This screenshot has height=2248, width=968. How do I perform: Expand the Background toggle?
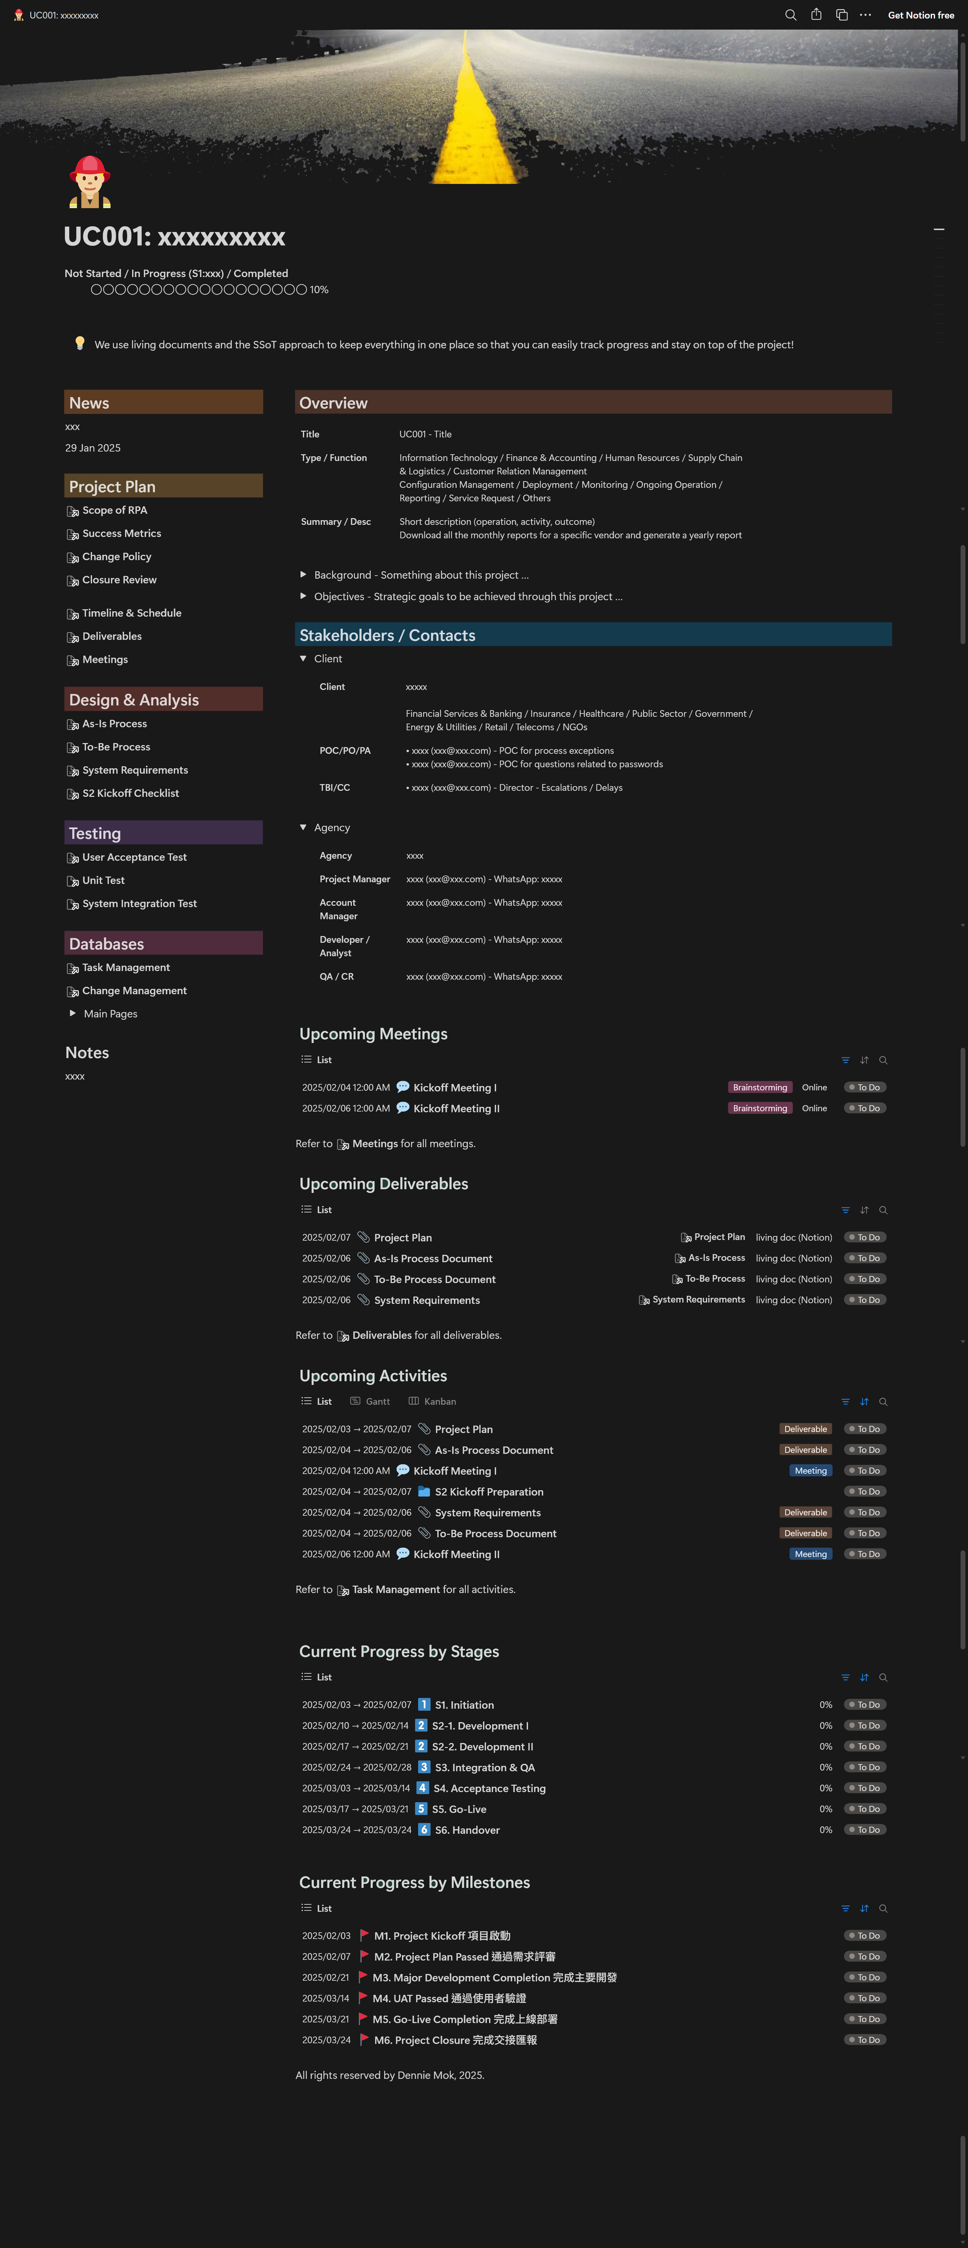pos(304,574)
